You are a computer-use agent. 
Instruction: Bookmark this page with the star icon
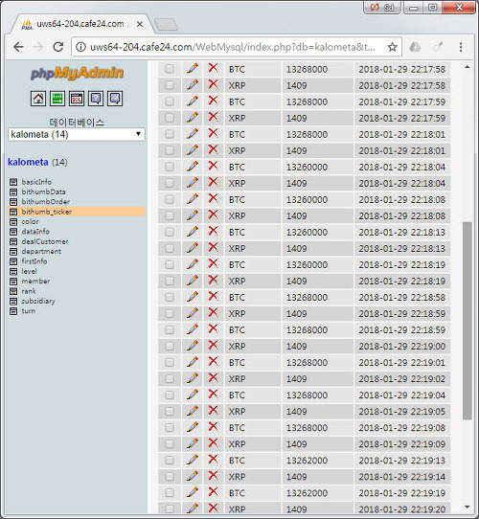[392, 47]
